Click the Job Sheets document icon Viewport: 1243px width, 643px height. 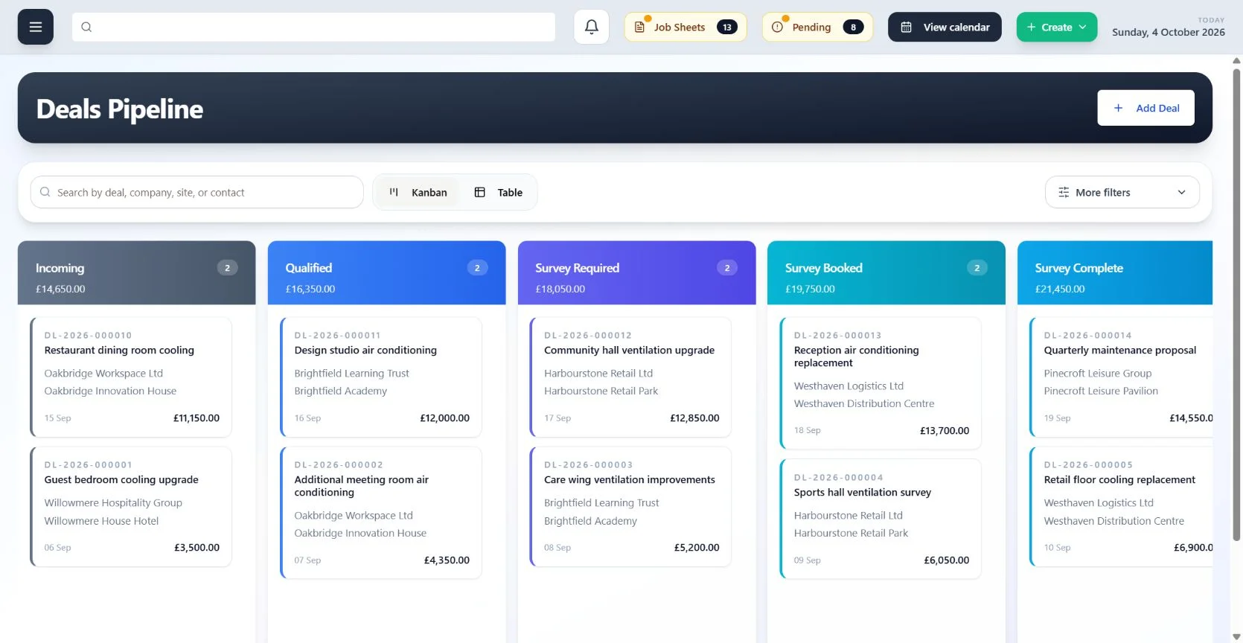click(639, 27)
